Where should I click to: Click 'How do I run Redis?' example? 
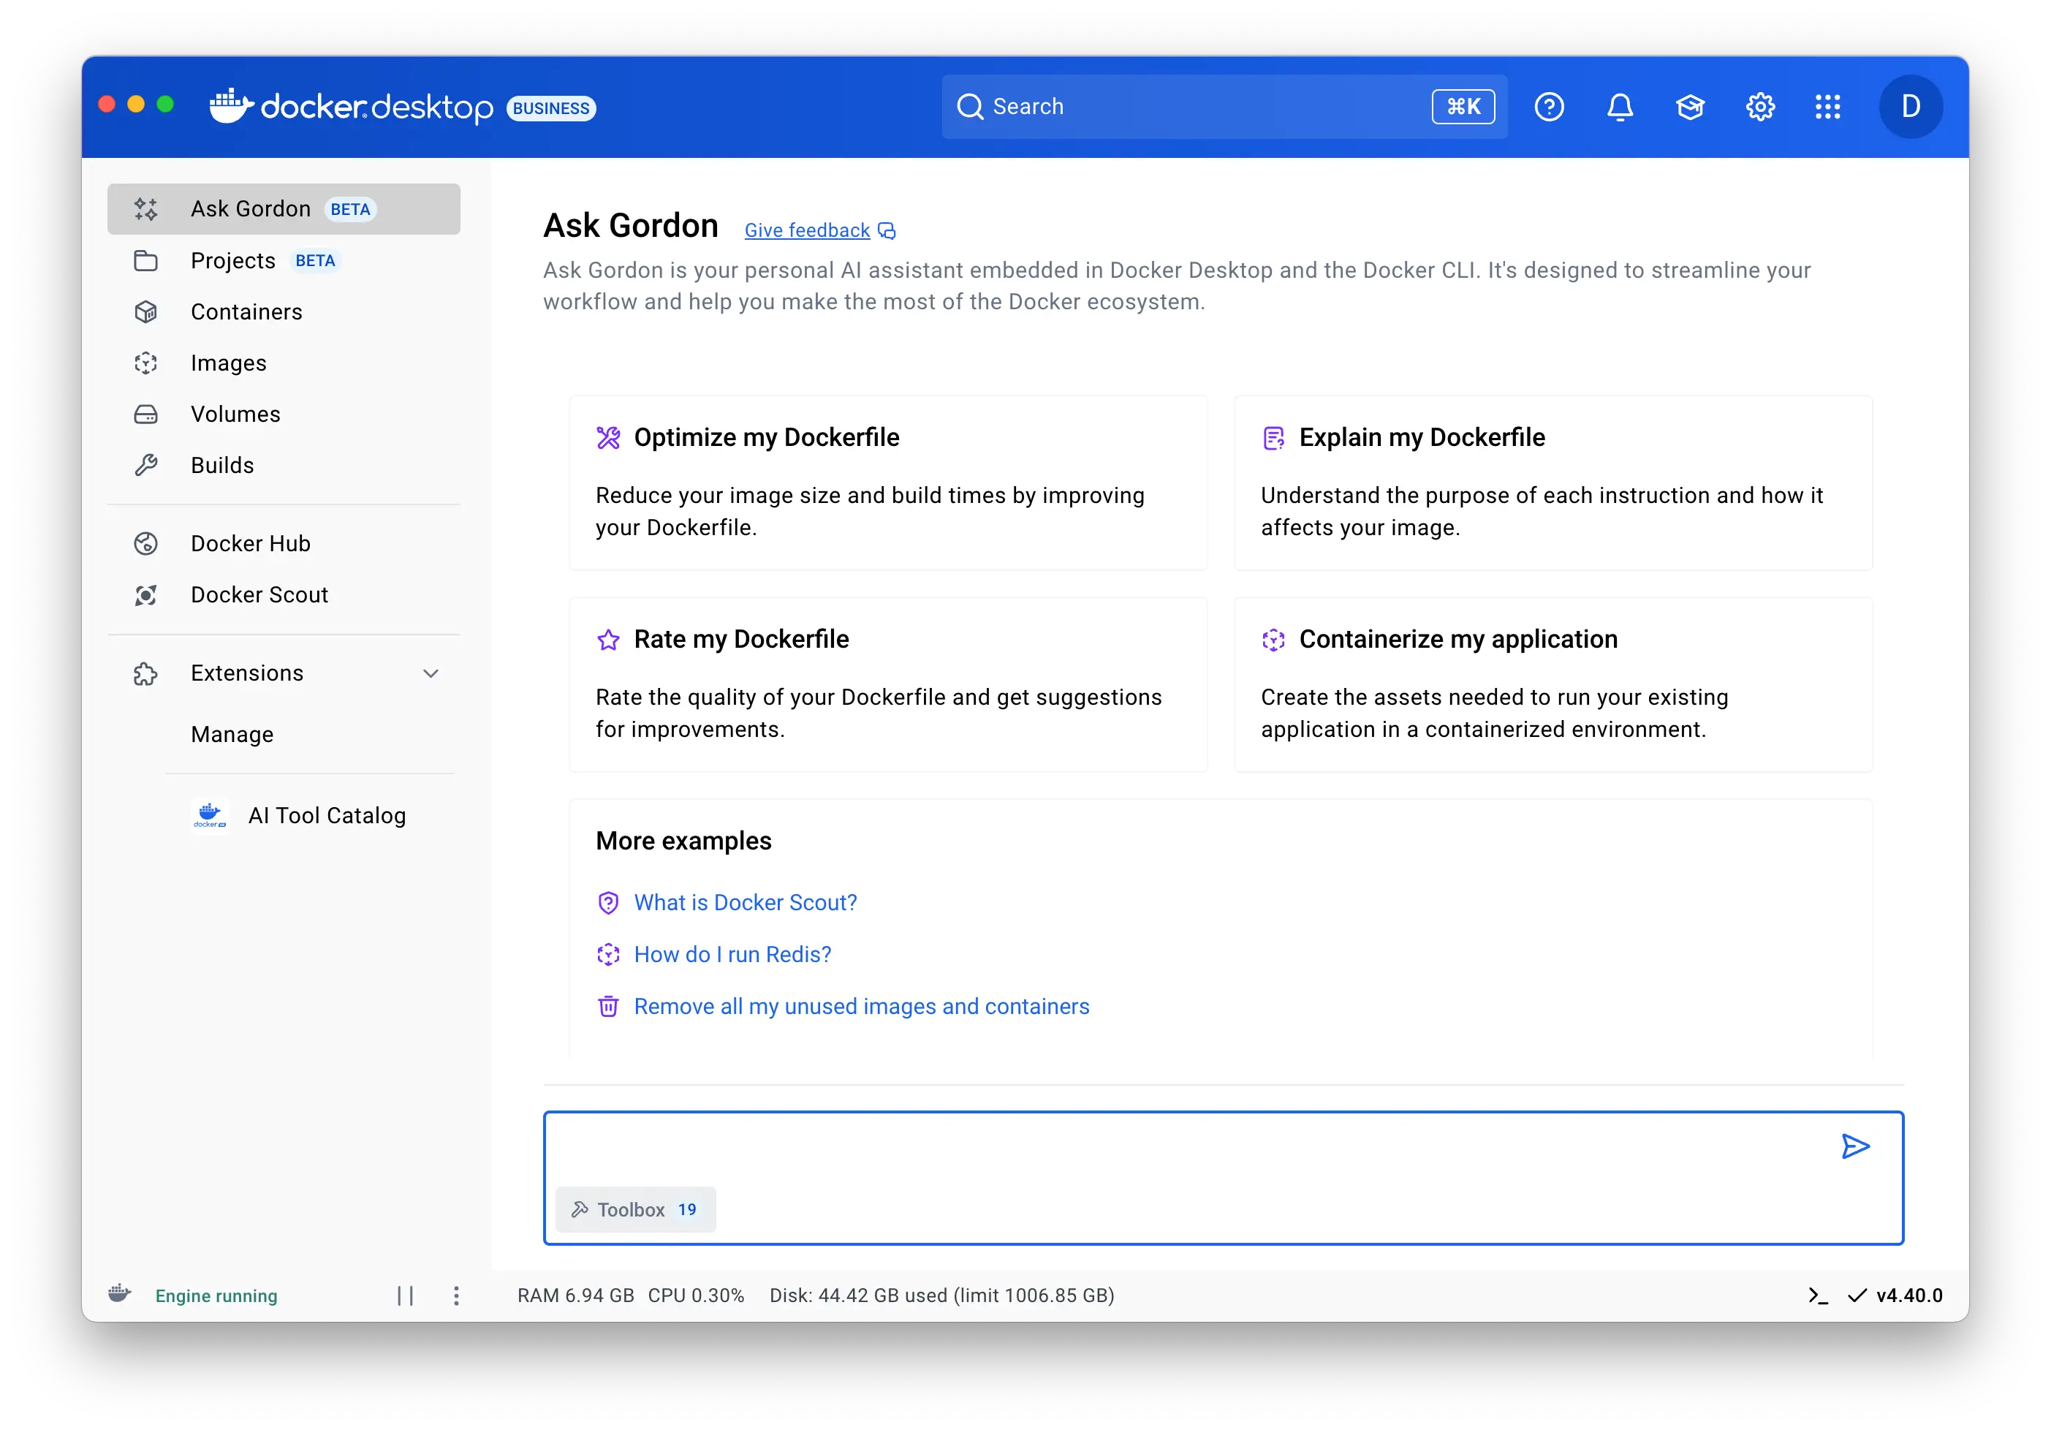tap(732, 955)
